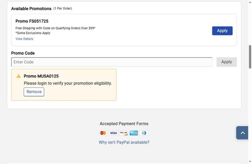
Task: Open the Why isn't PayPal available link
Action: coord(124,142)
